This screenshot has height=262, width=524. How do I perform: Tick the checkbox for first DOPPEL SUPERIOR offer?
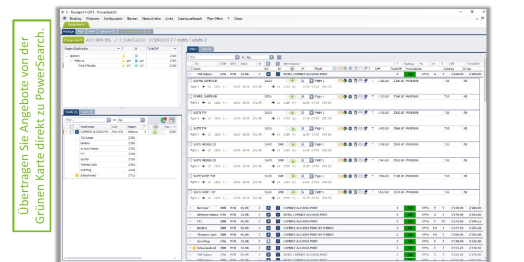tap(190, 81)
